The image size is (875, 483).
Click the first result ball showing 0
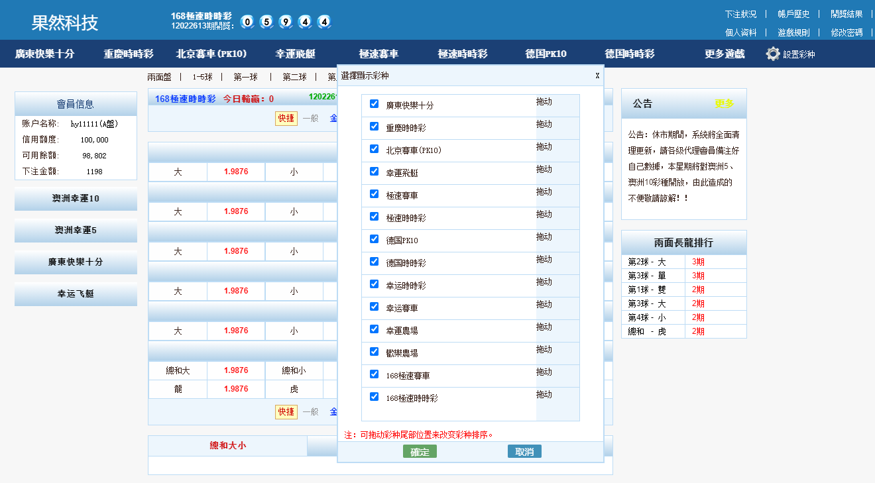pyautogui.click(x=246, y=22)
